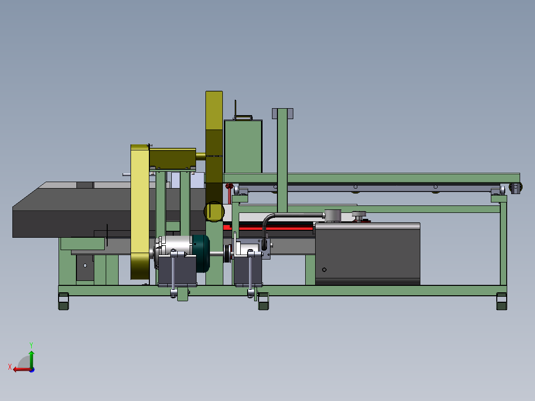
Task: Select the green electrical cabinet box
Action: 243,146
